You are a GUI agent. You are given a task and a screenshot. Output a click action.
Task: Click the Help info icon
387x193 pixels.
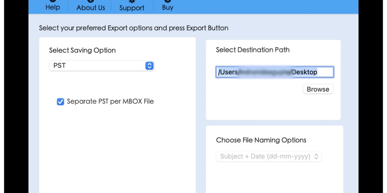coord(52,1)
